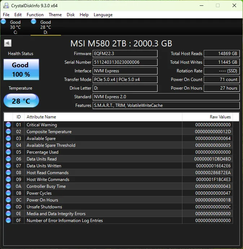Image resolution: width=243 pixels, height=249 pixels.
Task: Select the Controller Busy Time attribute name
Action: coord(46,186)
